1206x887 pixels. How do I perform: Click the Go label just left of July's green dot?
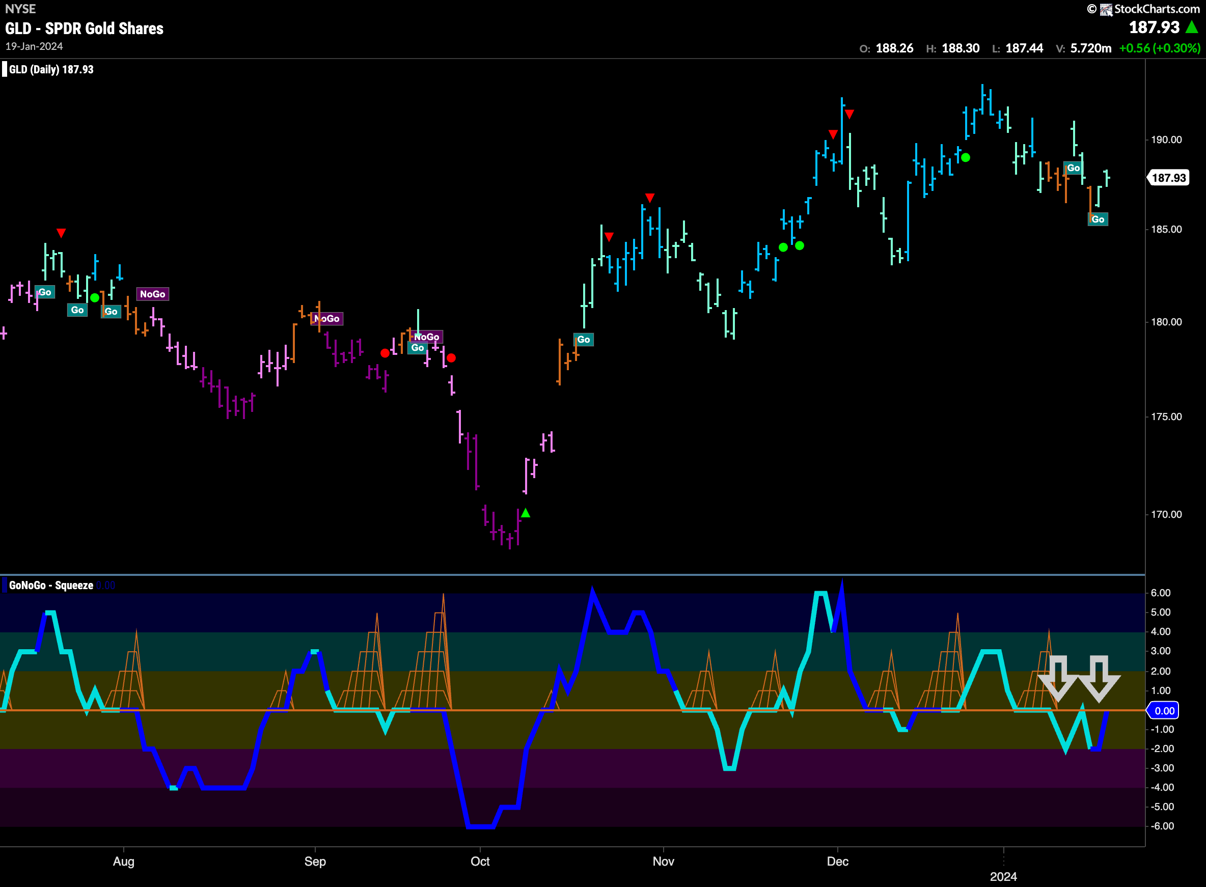point(77,310)
